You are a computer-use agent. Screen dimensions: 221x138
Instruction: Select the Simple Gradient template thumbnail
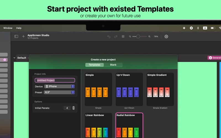(160, 89)
